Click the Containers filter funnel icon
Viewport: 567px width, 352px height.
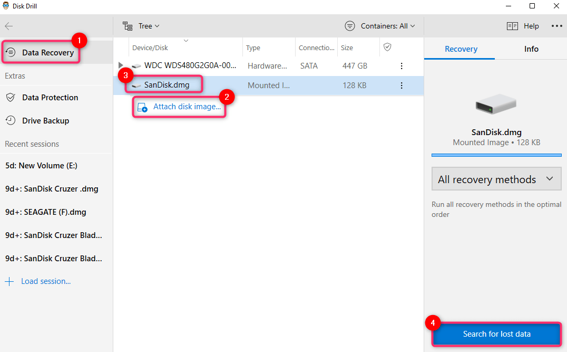coord(349,25)
